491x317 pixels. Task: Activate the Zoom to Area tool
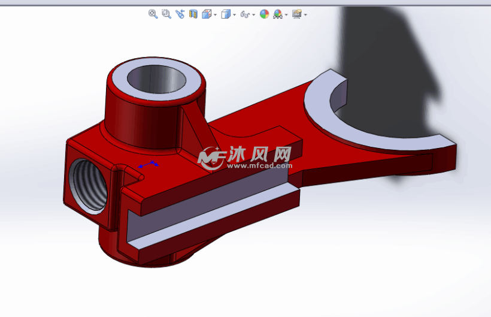[x=166, y=14]
